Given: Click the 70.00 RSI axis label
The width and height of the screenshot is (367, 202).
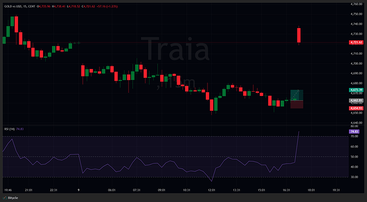Looking at the screenshot, I should [355, 136].
